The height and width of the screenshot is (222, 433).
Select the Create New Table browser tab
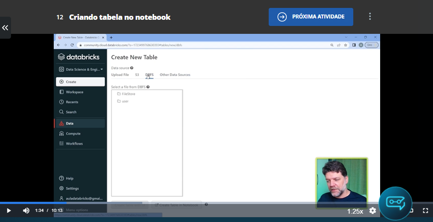click(81, 37)
